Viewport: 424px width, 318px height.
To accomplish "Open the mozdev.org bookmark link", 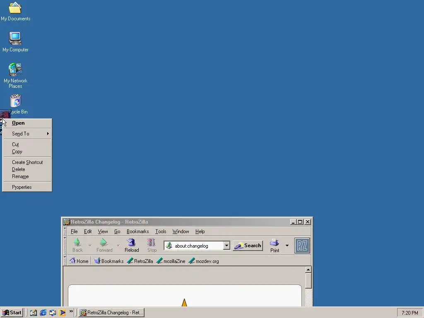I will tap(204, 261).
